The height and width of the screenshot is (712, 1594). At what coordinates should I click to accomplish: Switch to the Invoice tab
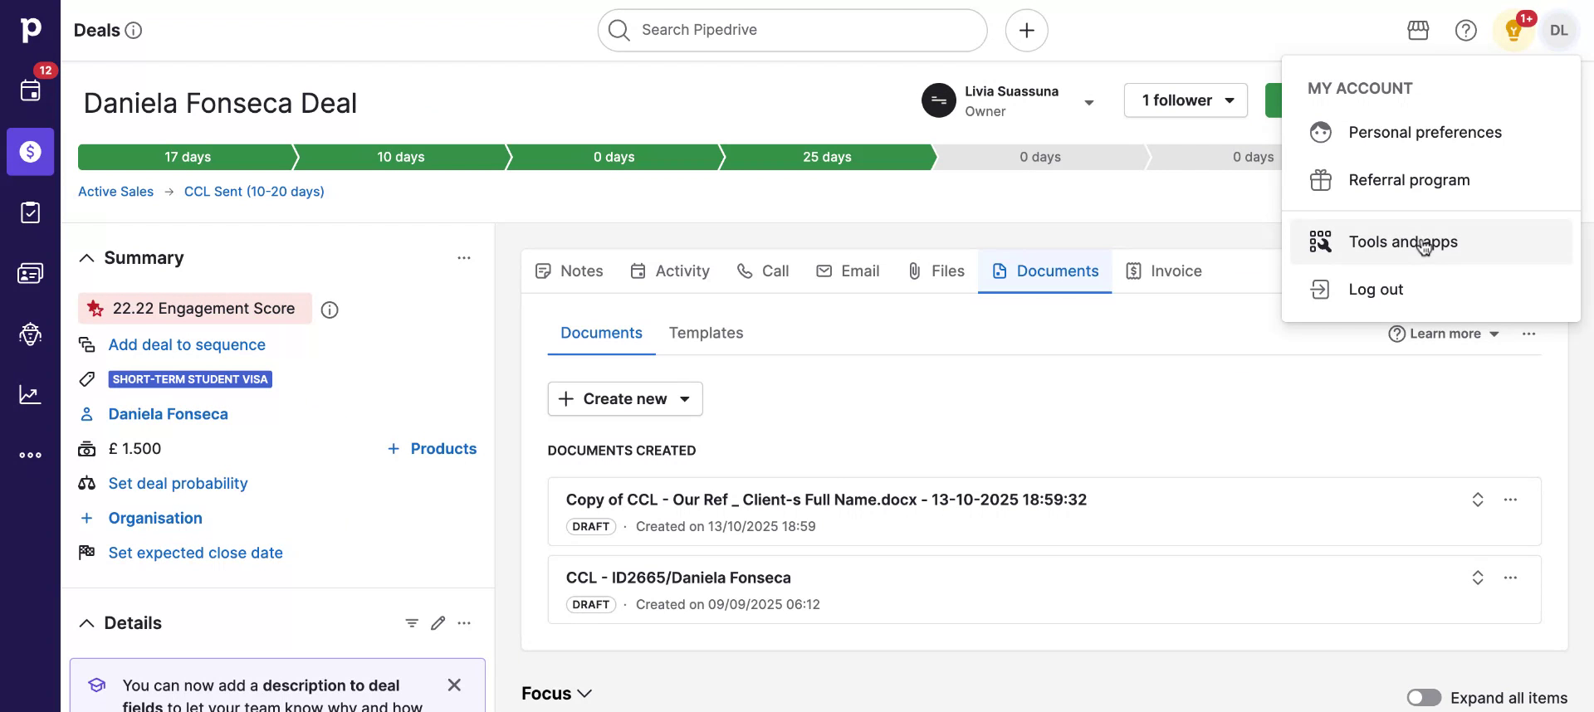[x=1164, y=271]
